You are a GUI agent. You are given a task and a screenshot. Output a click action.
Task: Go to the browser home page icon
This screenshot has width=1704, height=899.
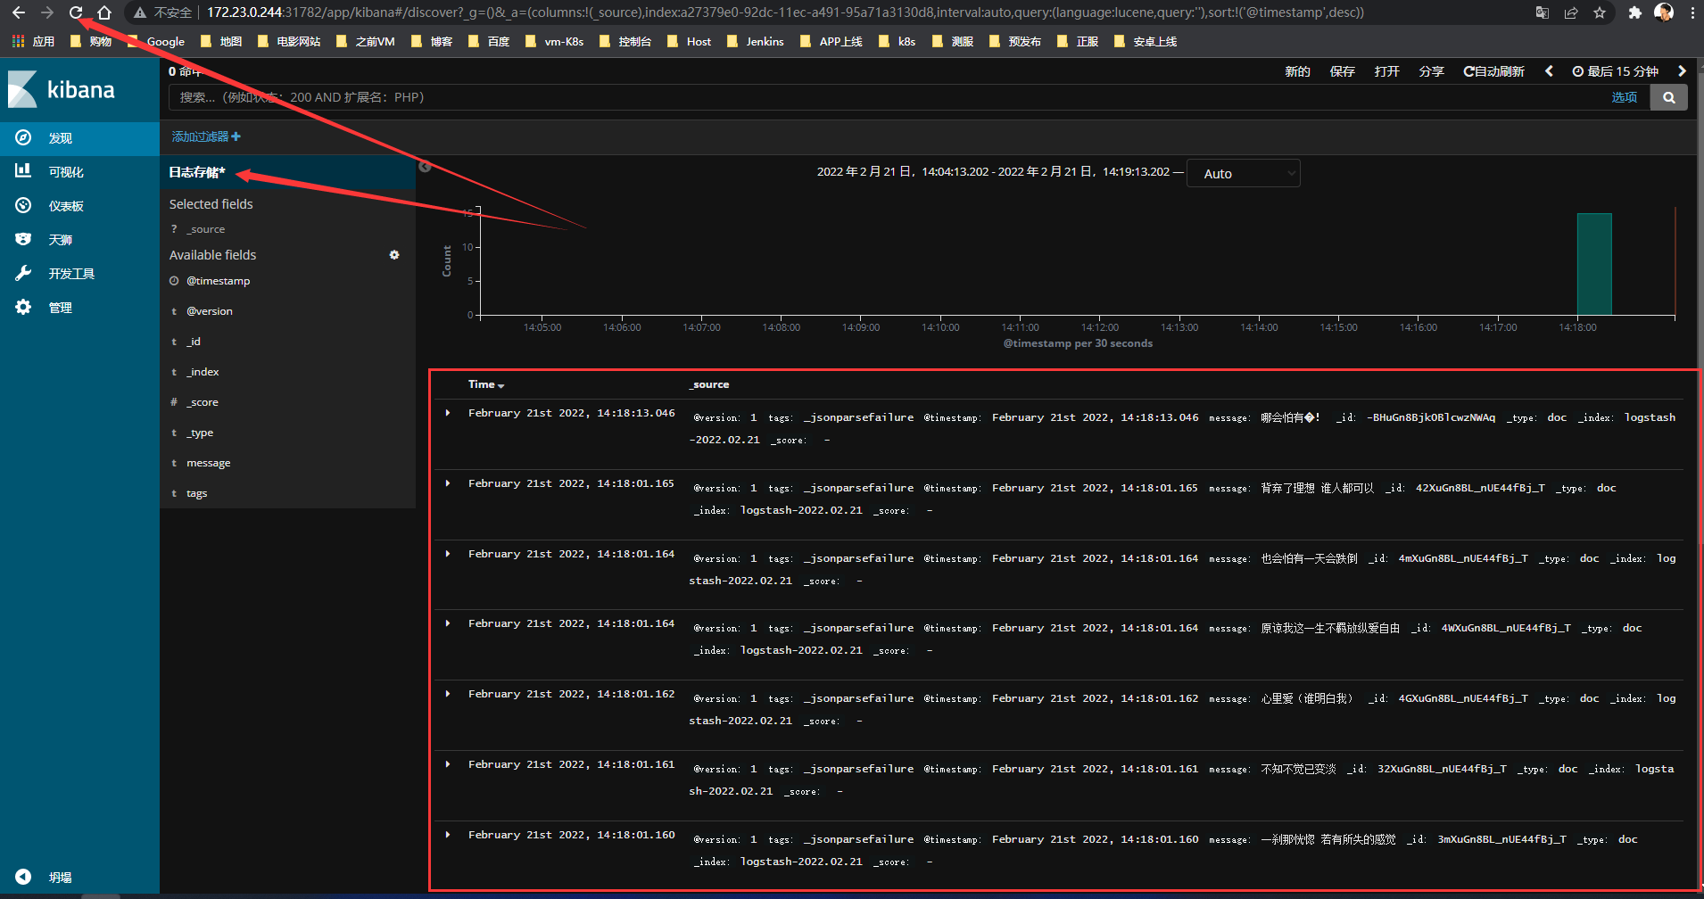click(104, 12)
